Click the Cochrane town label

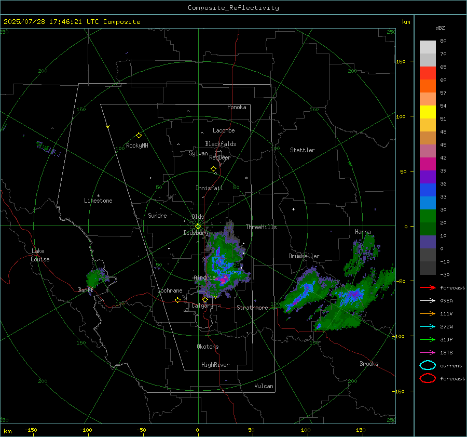[170, 290]
